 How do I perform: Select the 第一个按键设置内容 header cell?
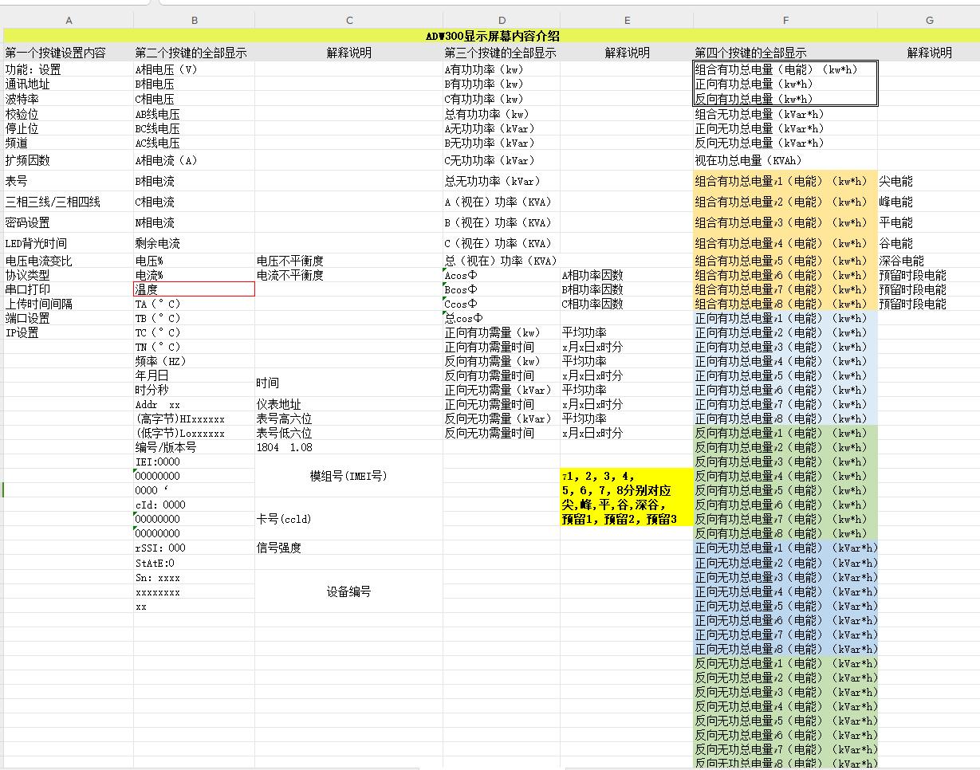(x=69, y=53)
